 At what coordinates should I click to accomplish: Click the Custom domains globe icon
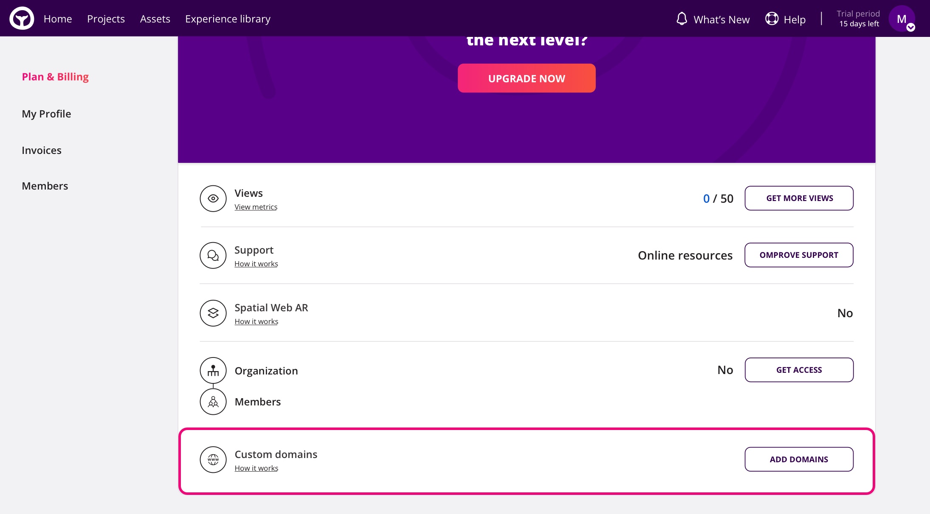pos(214,459)
